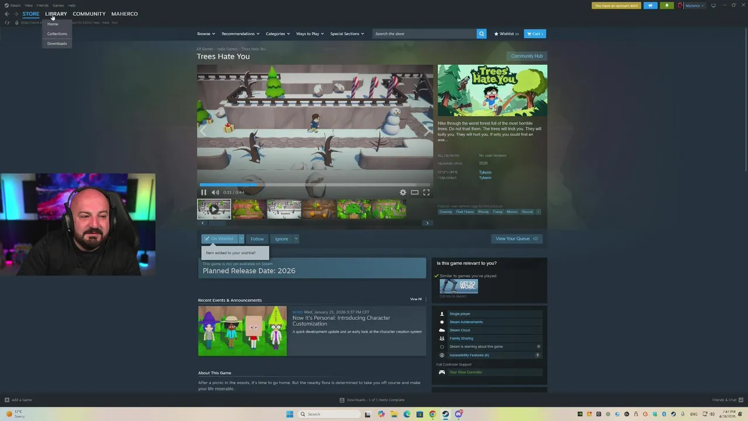Open the MAHERCO profile tab
748x421 pixels.
tap(124, 13)
